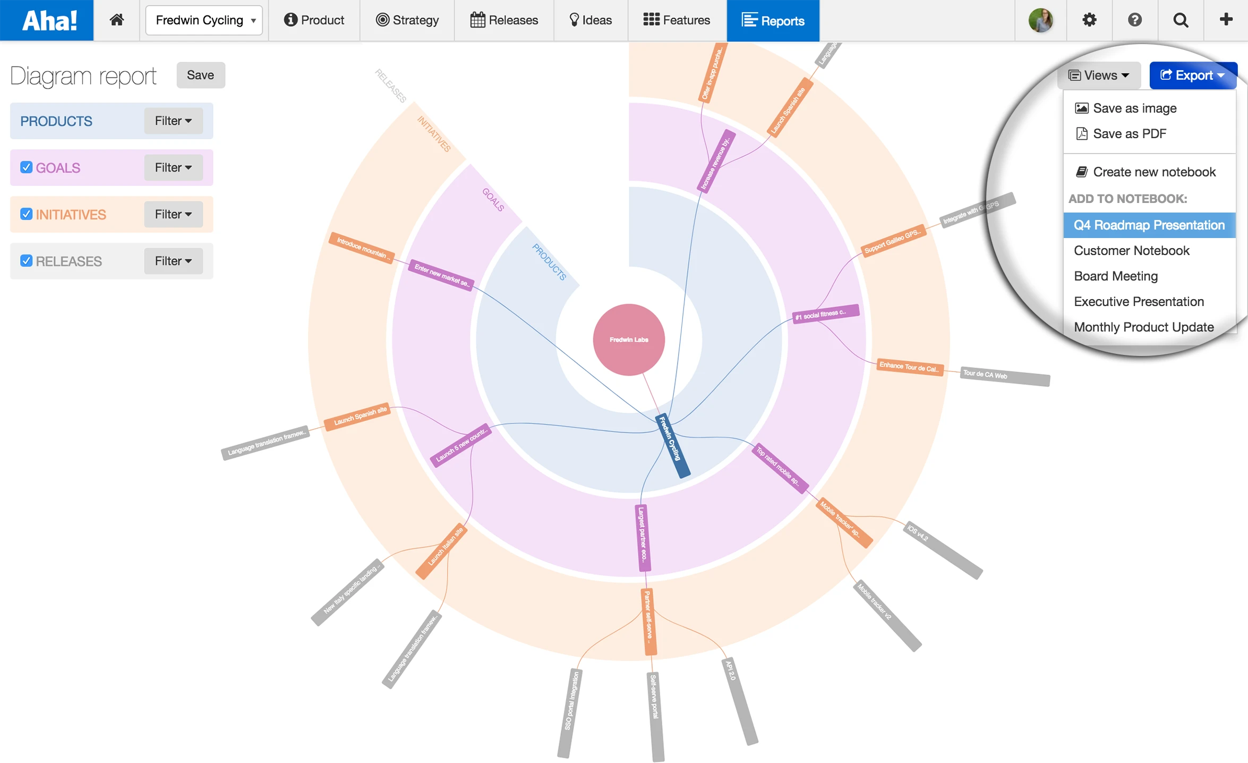Open the PRODUCTS Filter dropdown

(173, 121)
